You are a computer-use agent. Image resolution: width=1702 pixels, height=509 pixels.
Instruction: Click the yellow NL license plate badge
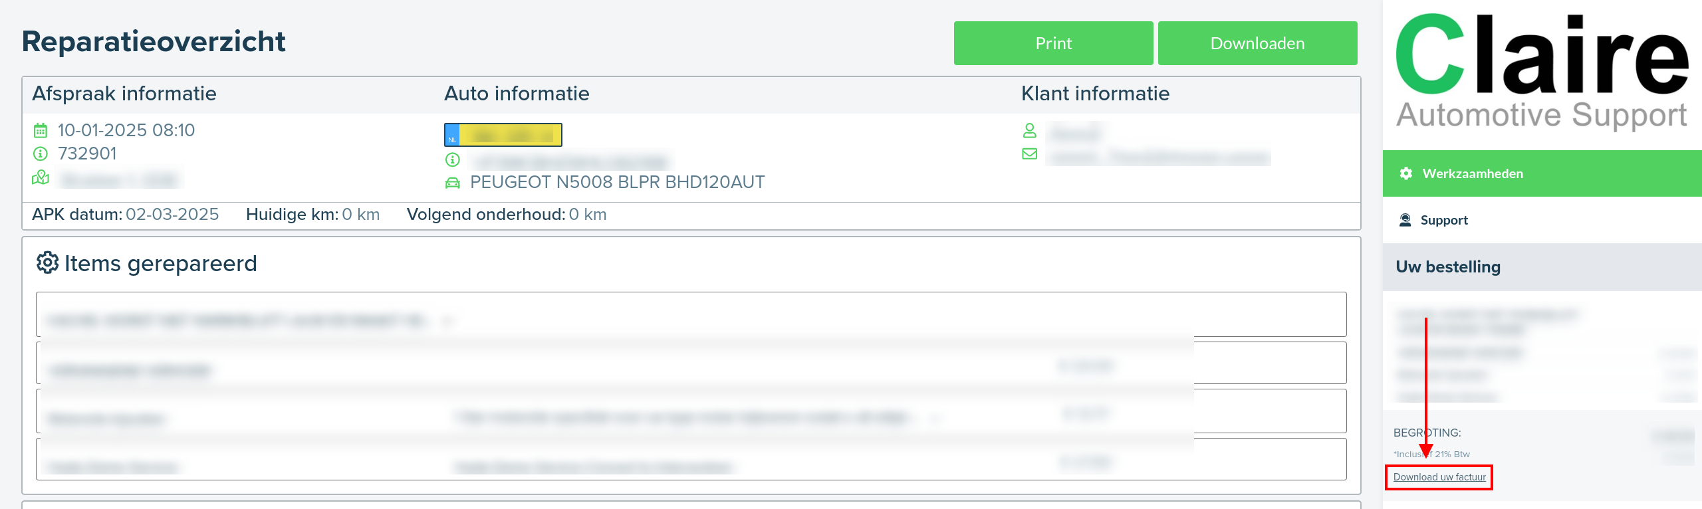pos(503,135)
